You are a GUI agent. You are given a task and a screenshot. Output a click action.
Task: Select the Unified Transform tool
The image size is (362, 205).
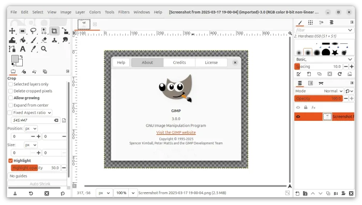65,31
